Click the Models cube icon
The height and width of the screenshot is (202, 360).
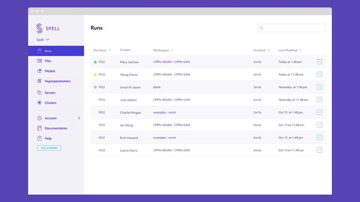pos(39,71)
